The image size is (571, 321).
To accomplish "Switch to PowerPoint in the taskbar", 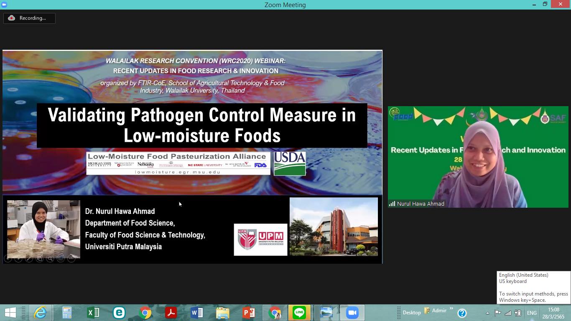I will 249,313.
